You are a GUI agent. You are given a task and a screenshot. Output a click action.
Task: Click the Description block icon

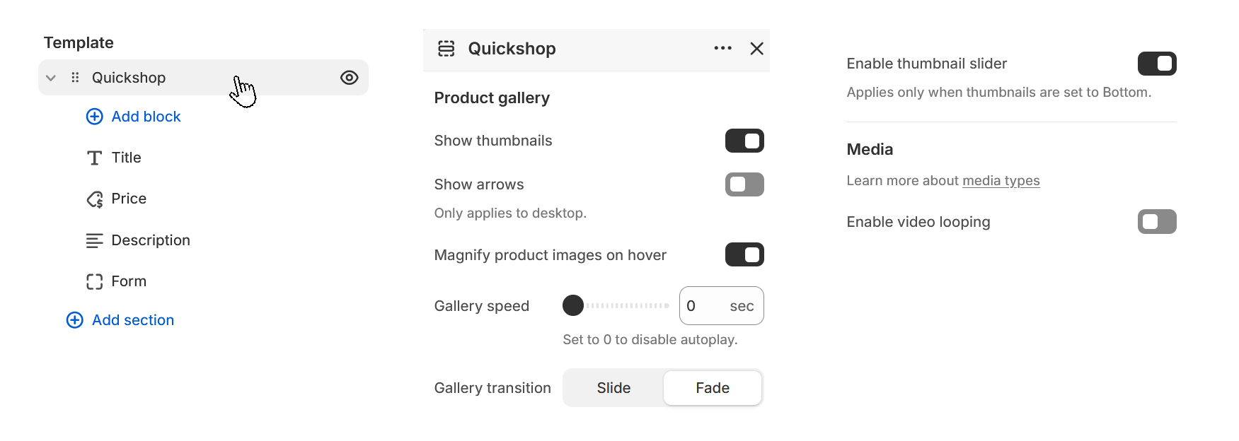point(95,240)
